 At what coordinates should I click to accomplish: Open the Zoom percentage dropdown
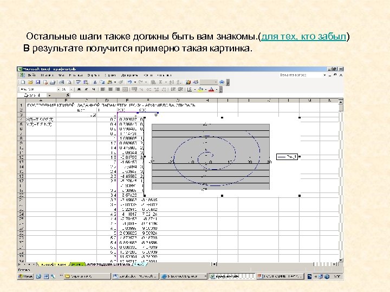tap(216, 82)
